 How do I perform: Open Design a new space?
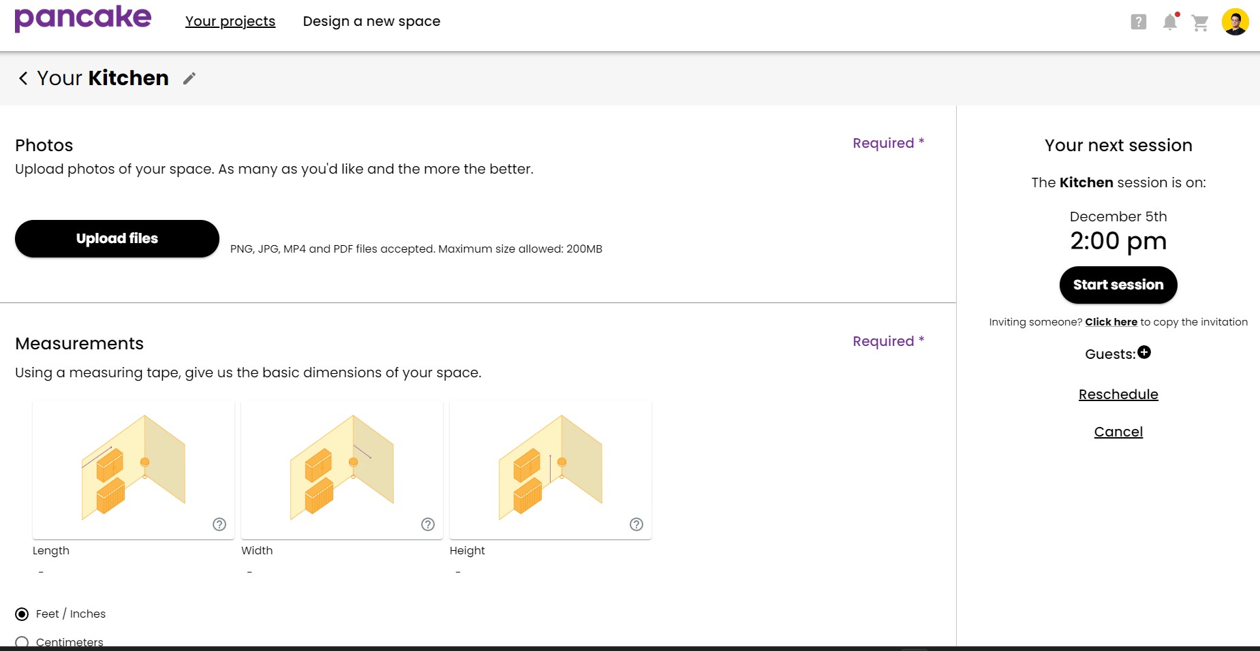tap(371, 21)
